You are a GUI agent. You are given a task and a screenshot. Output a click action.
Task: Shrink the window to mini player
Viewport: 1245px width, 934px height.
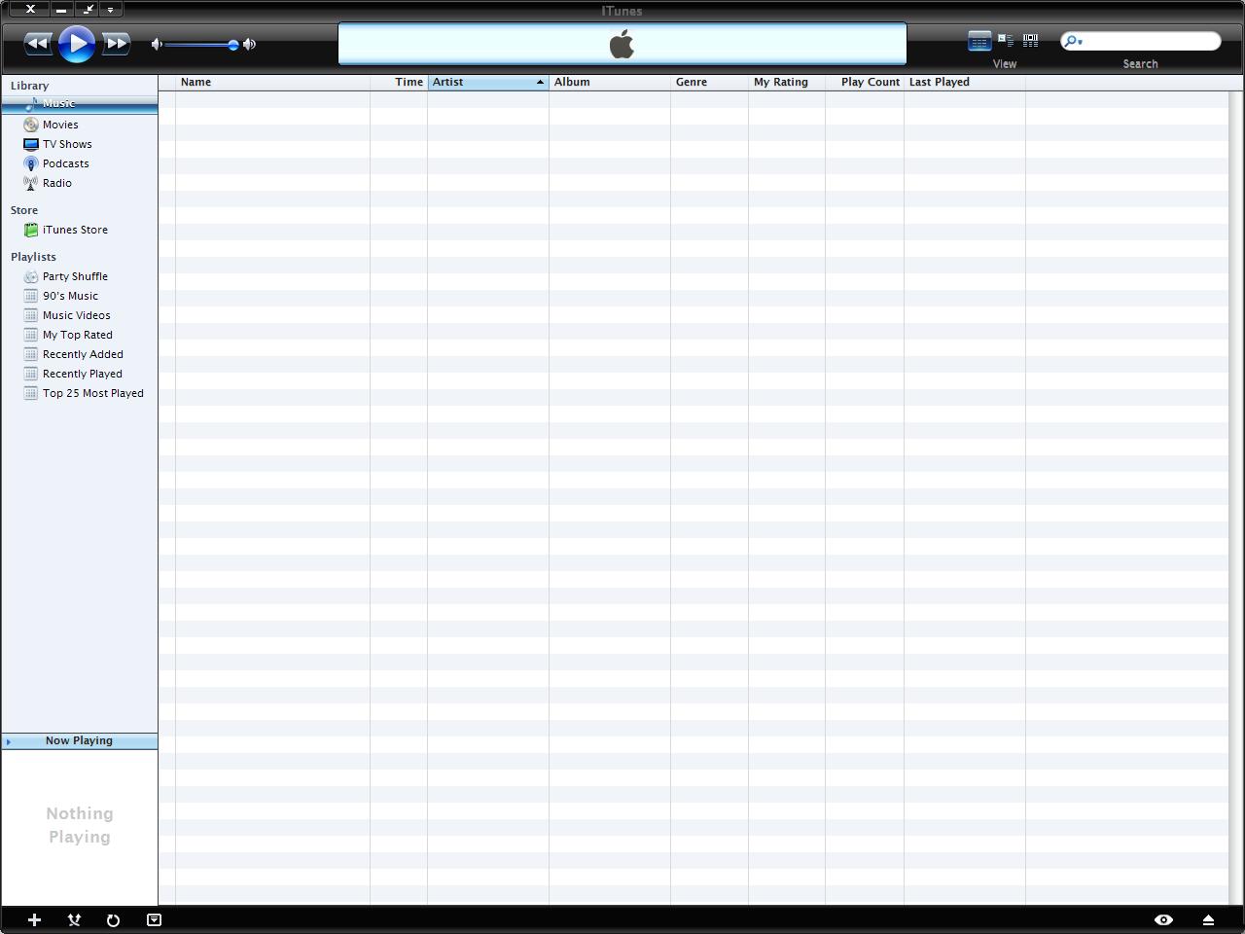(89, 9)
